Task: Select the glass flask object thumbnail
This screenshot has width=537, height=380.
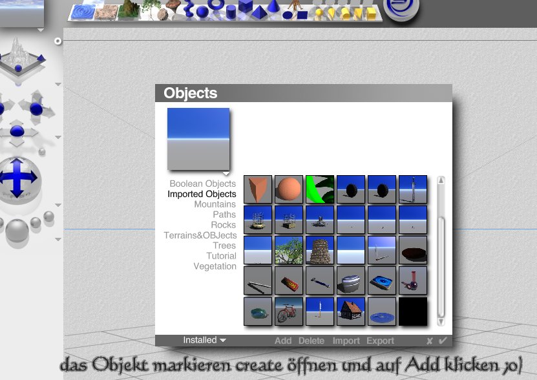Action: [x=413, y=280]
